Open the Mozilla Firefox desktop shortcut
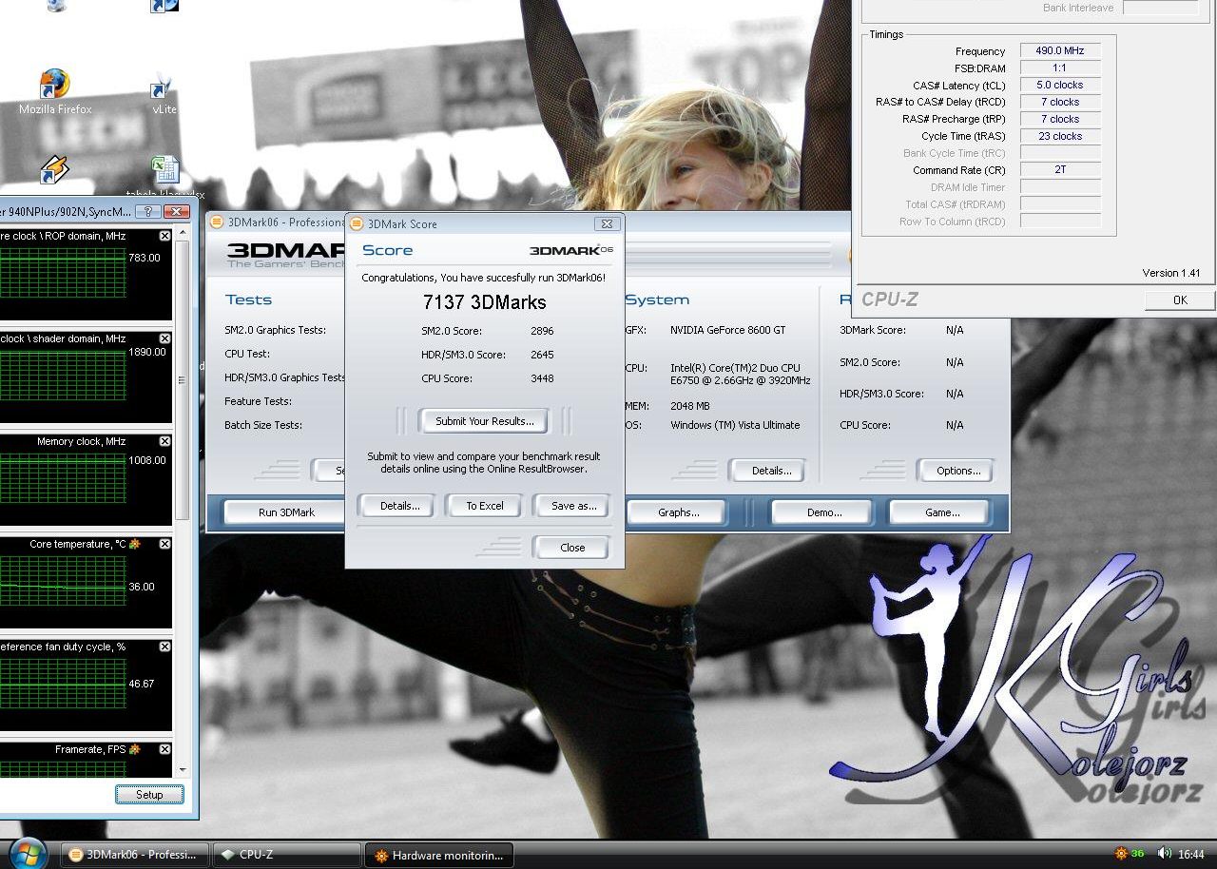Image resolution: width=1217 pixels, height=869 pixels. [55, 91]
